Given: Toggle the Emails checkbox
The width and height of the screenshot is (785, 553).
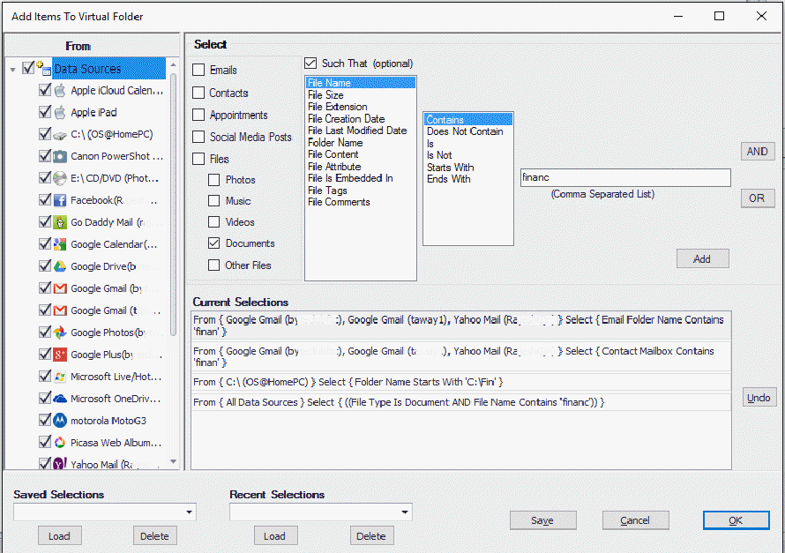Looking at the screenshot, I should pyautogui.click(x=198, y=70).
